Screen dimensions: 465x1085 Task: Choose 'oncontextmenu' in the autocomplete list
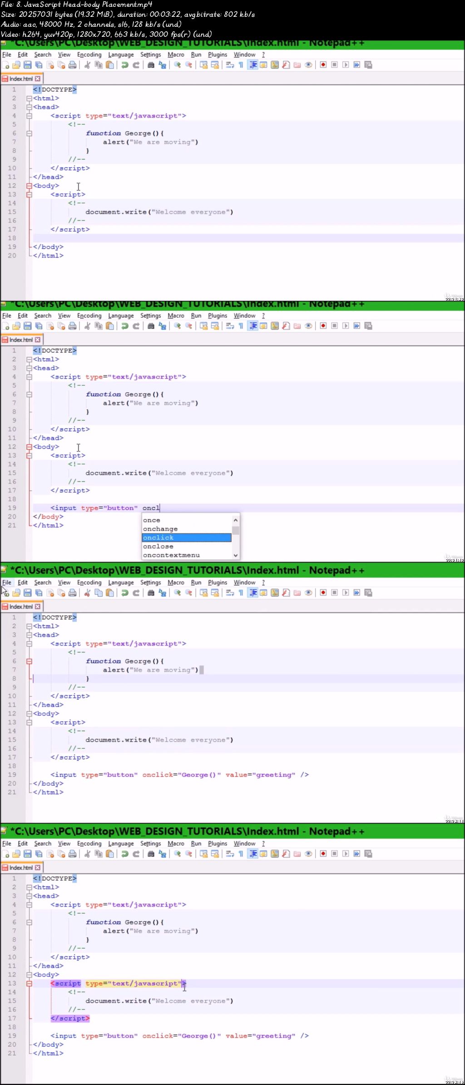pyautogui.click(x=187, y=555)
